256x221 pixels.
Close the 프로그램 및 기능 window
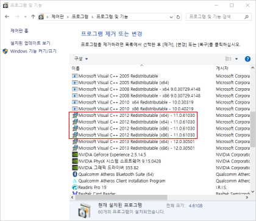pyautogui.click(x=247, y=5)
